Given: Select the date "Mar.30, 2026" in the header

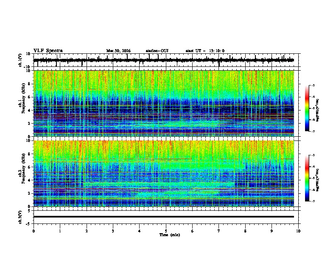Looking at the screenshot, I should click(x=118, y=51).
